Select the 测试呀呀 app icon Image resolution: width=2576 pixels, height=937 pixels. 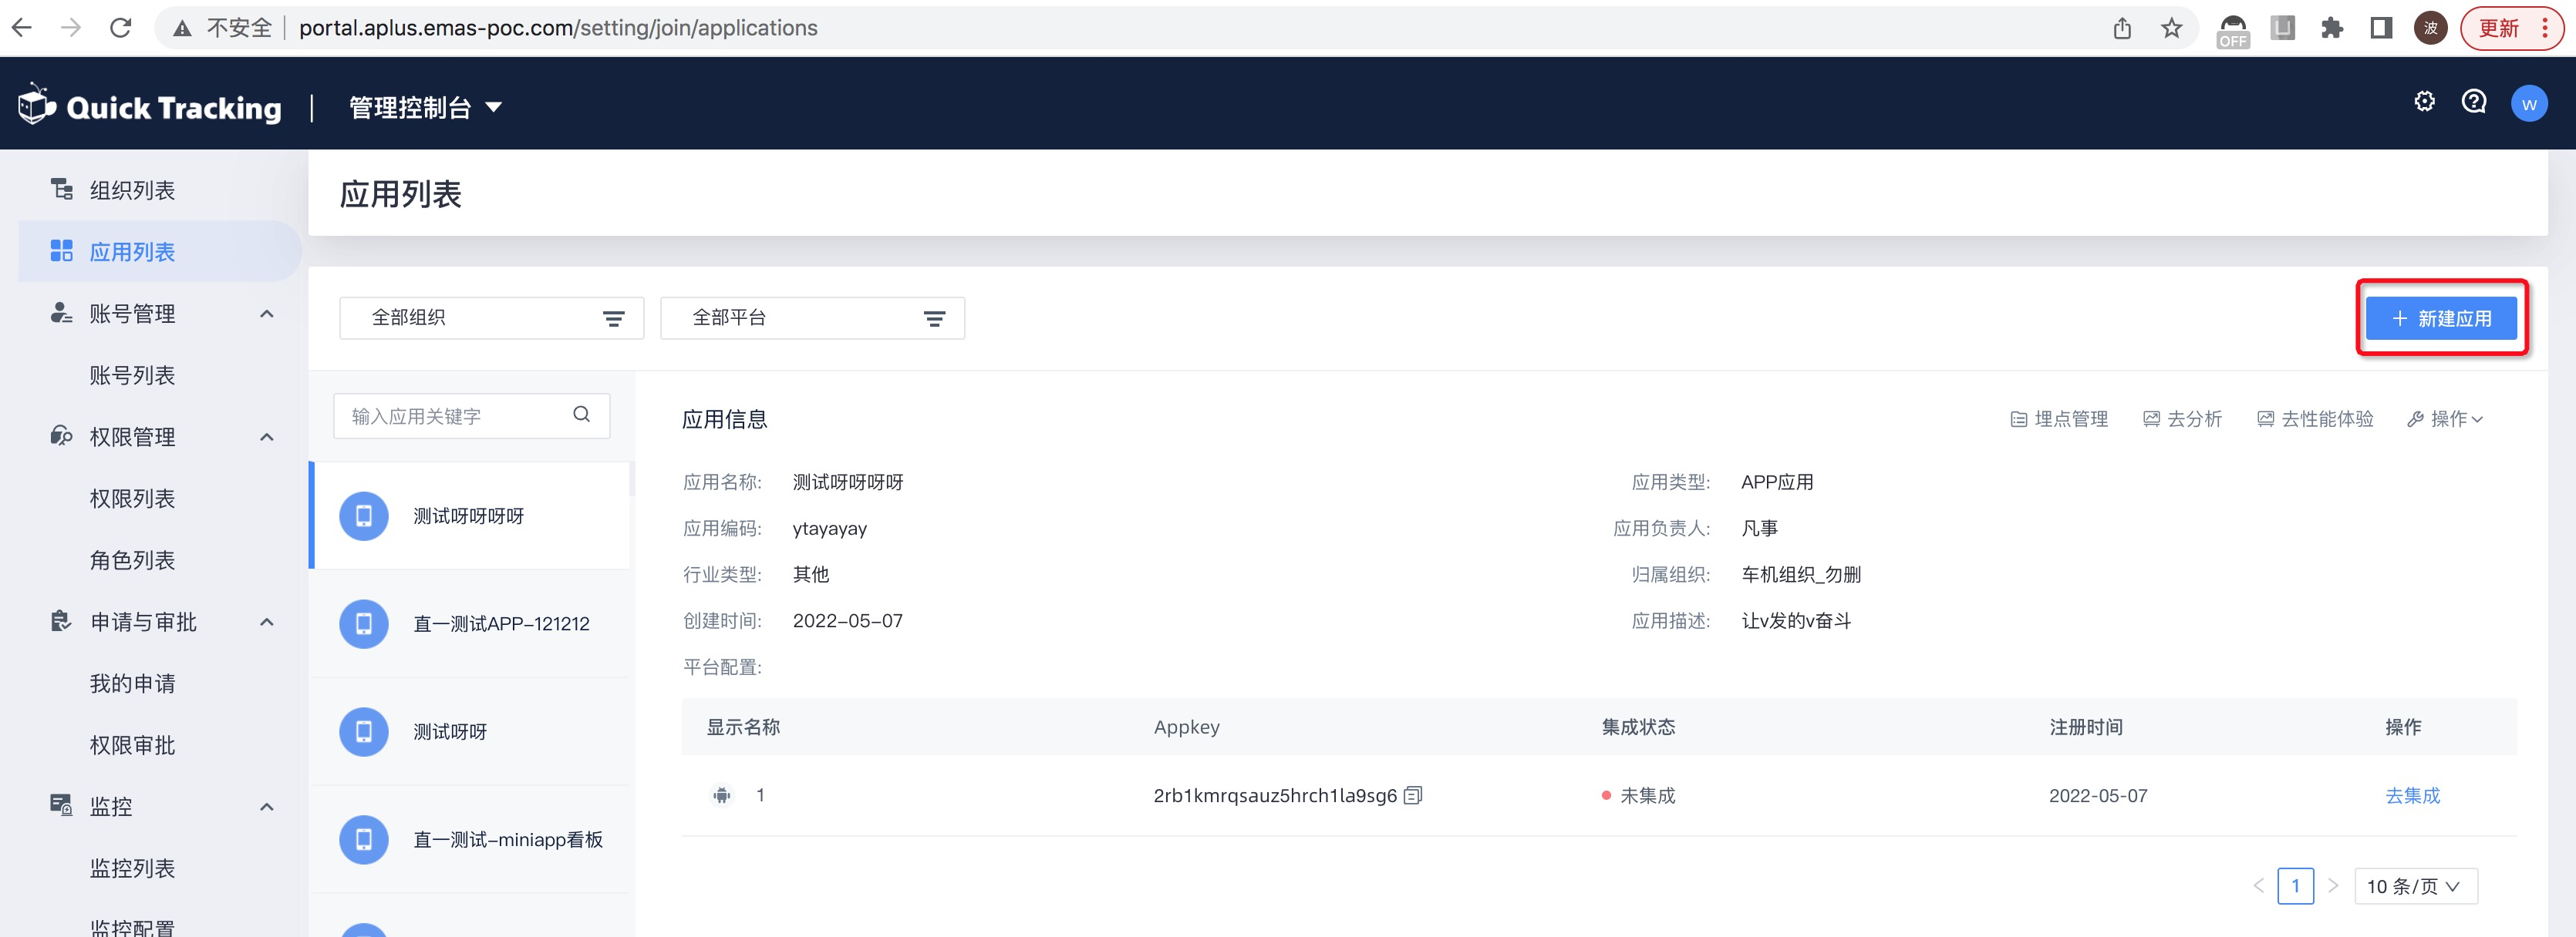(x=364, y=731)
